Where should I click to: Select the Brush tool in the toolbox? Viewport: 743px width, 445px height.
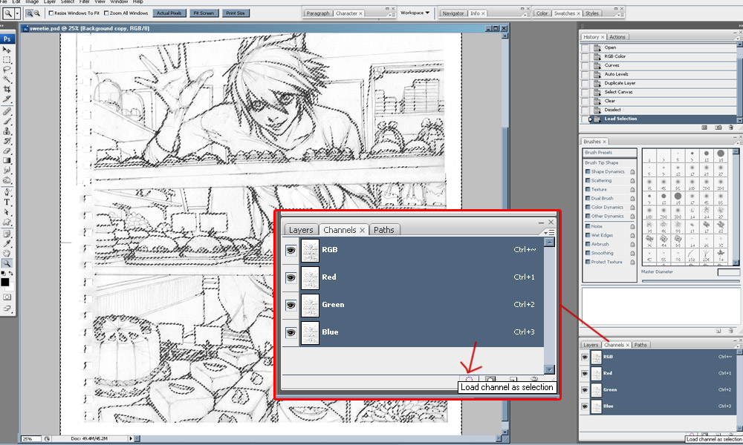[7, 122]
